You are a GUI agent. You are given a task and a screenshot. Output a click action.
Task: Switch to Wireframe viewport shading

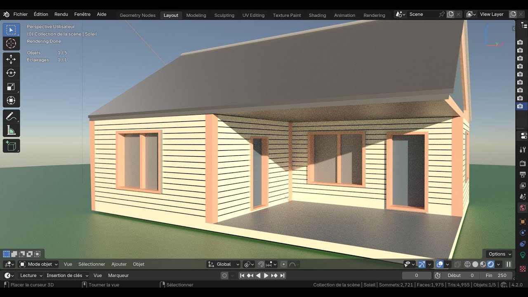(x=467, y=264)
